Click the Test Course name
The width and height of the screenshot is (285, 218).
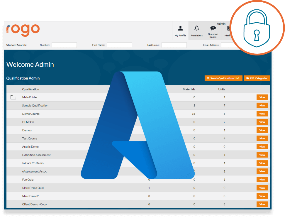point(30,138)
